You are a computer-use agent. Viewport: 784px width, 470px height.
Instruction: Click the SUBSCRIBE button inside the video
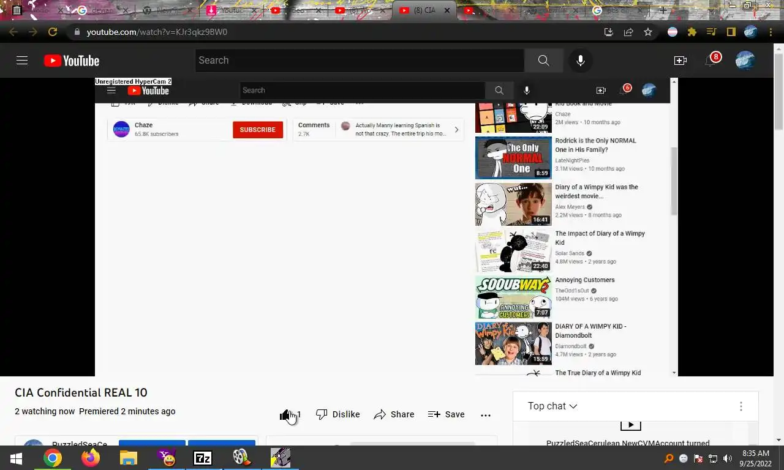257,130
